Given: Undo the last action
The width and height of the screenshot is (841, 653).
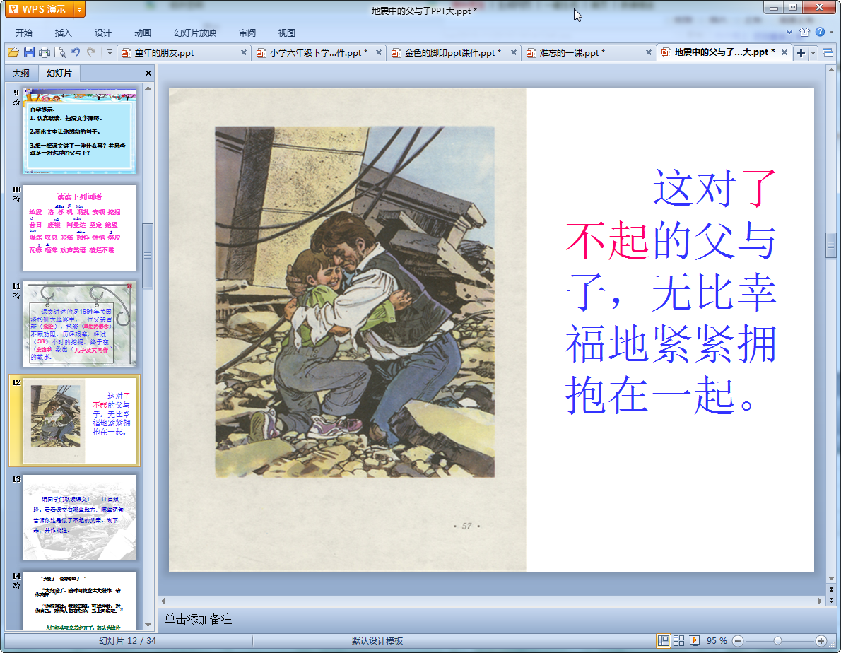Looking at the screenshot, I should click(76, 52).
